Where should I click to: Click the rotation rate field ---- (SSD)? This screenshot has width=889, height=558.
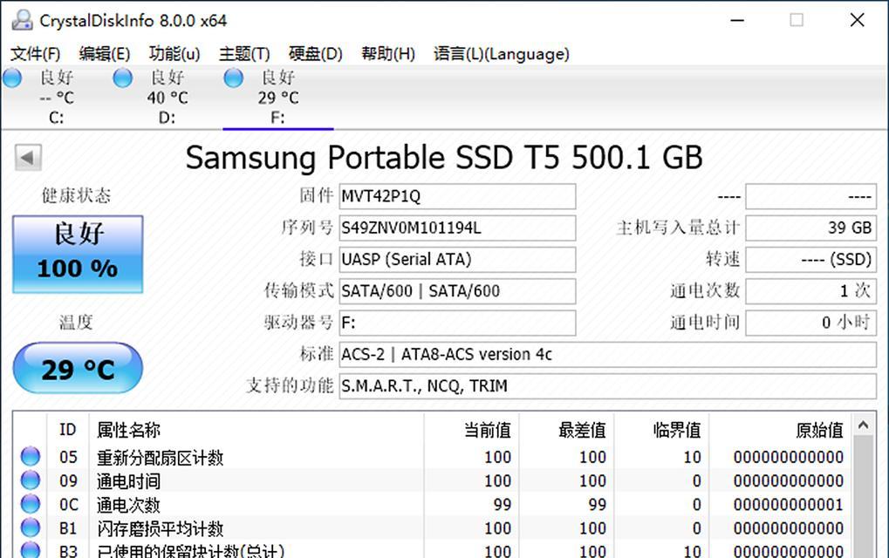(810, 260)
